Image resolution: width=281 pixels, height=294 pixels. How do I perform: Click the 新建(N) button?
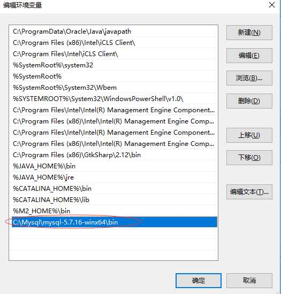pyautogui.click(x=249, y=33)
